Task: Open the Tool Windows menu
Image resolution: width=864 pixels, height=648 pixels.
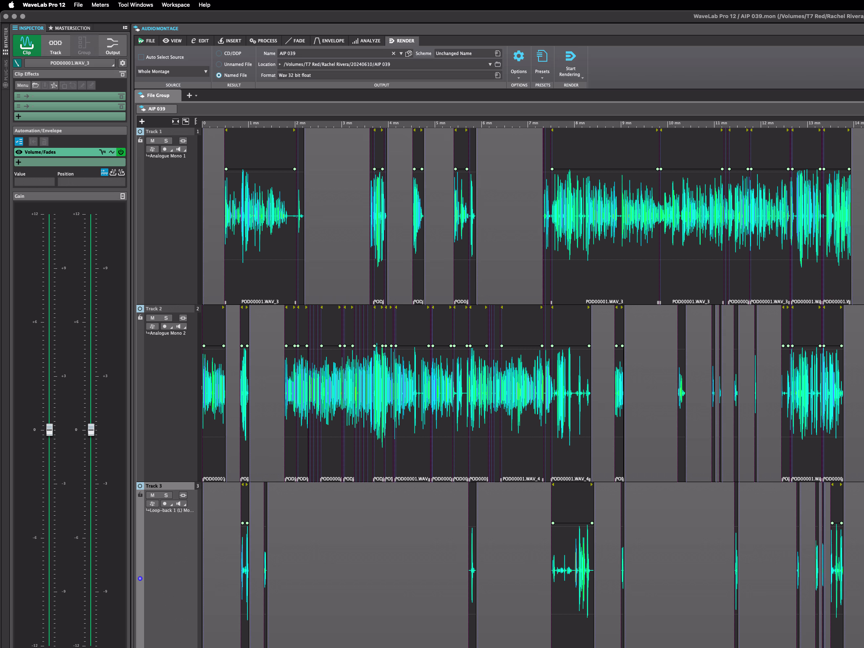Action: tap(135, 5)
